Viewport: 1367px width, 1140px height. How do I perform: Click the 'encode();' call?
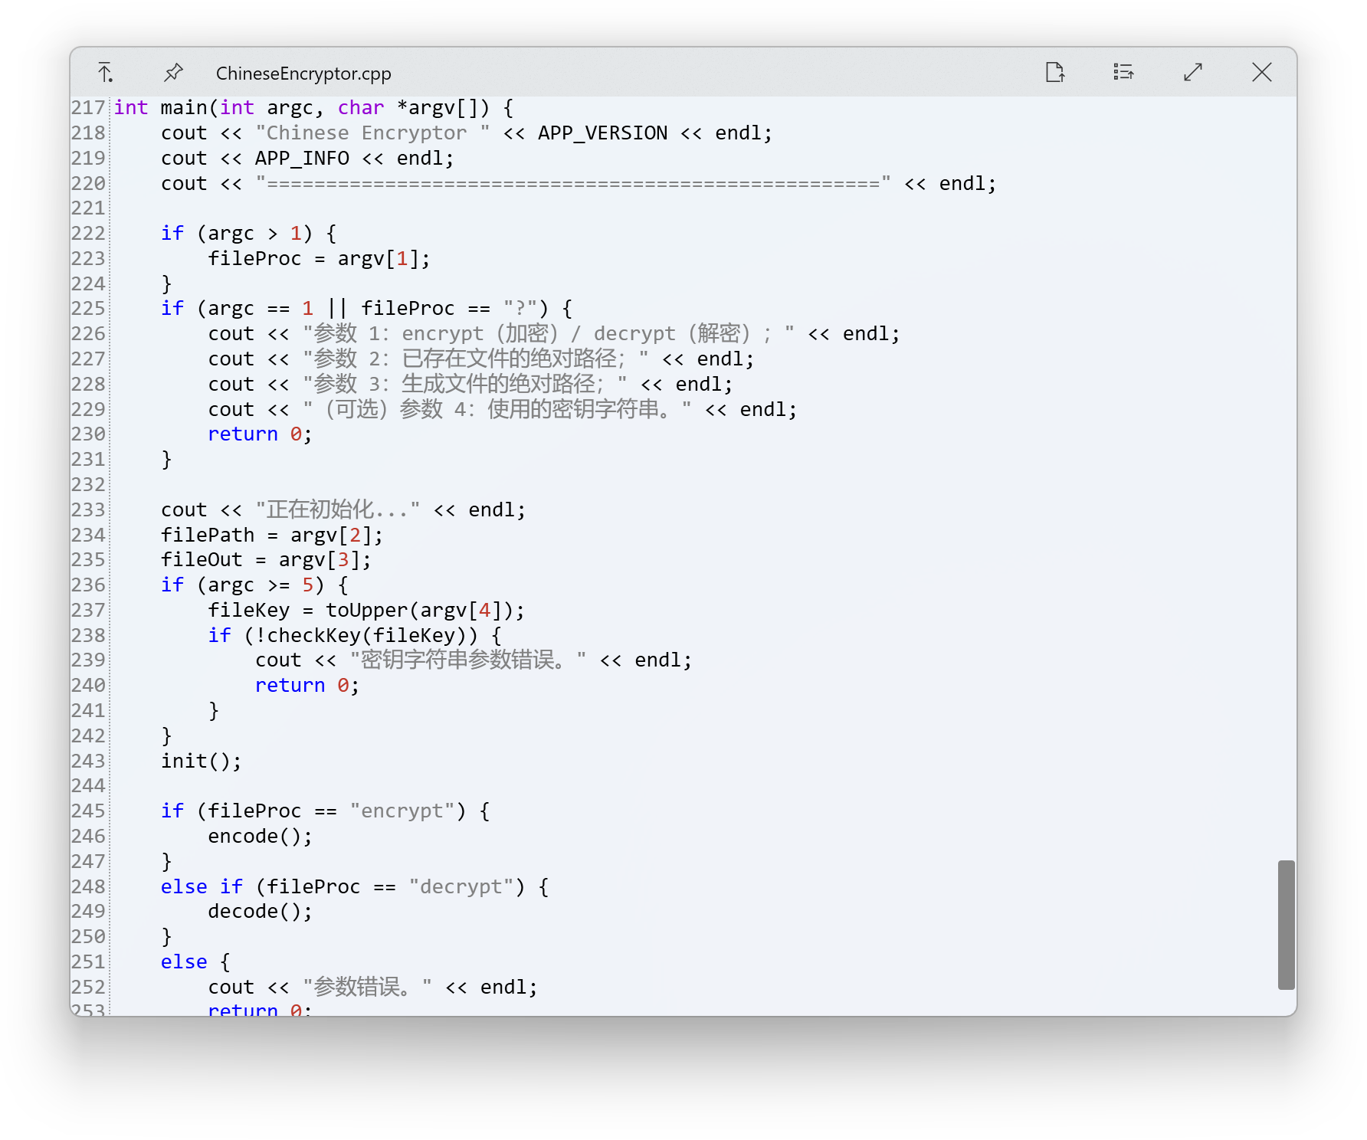click(x=260, y=837)
